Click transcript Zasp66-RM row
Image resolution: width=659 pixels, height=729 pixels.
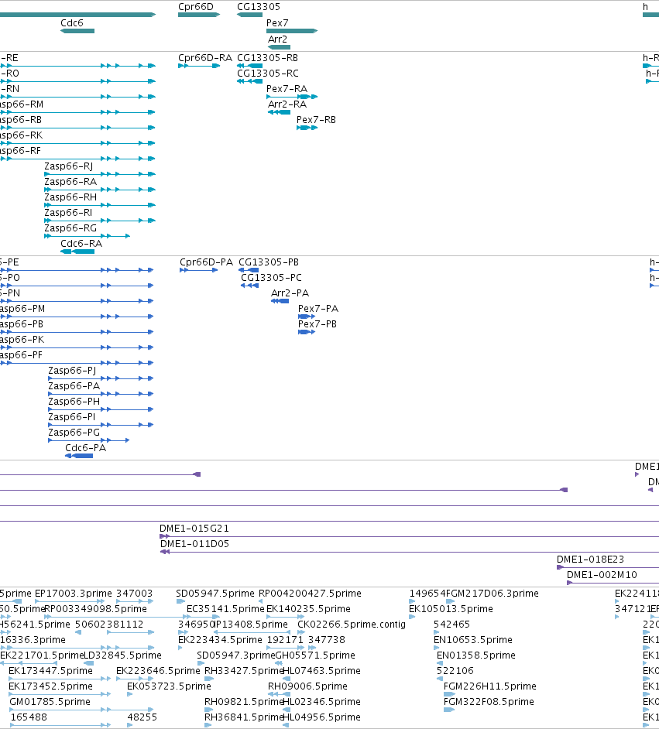(77, 112)
